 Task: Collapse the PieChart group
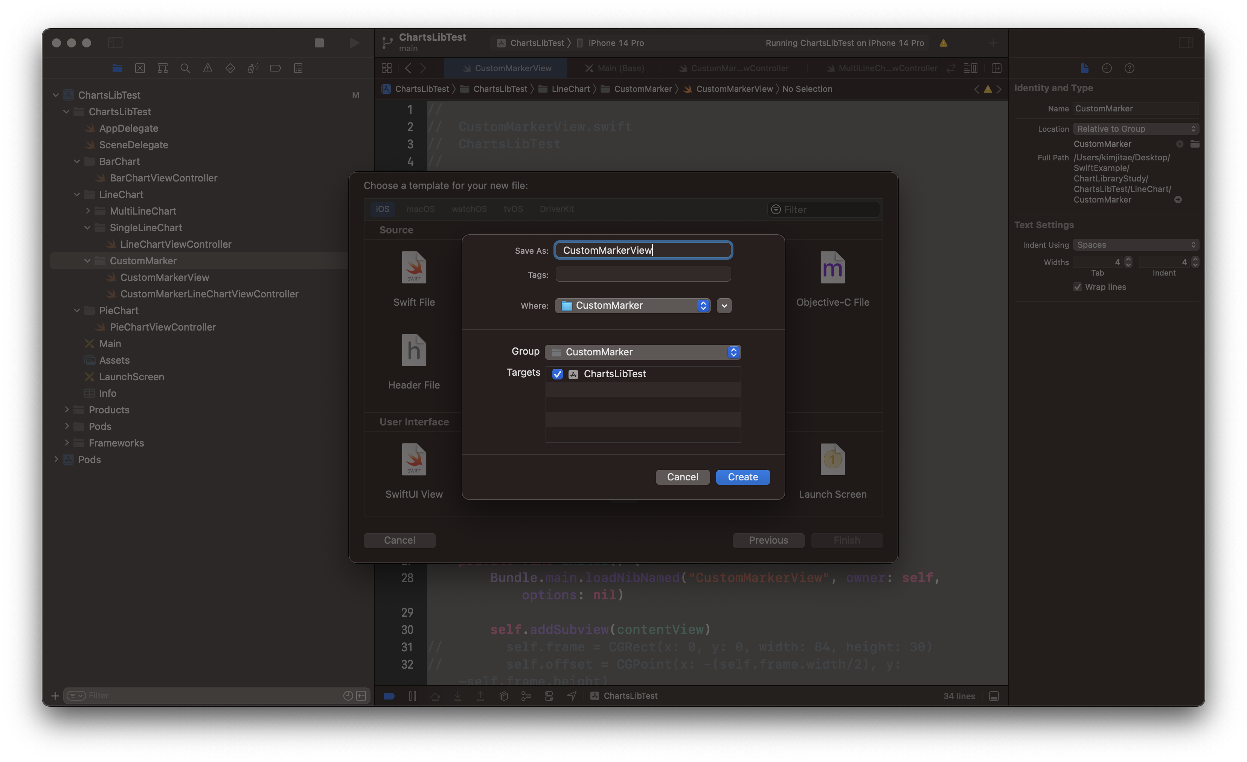(77, 310)
